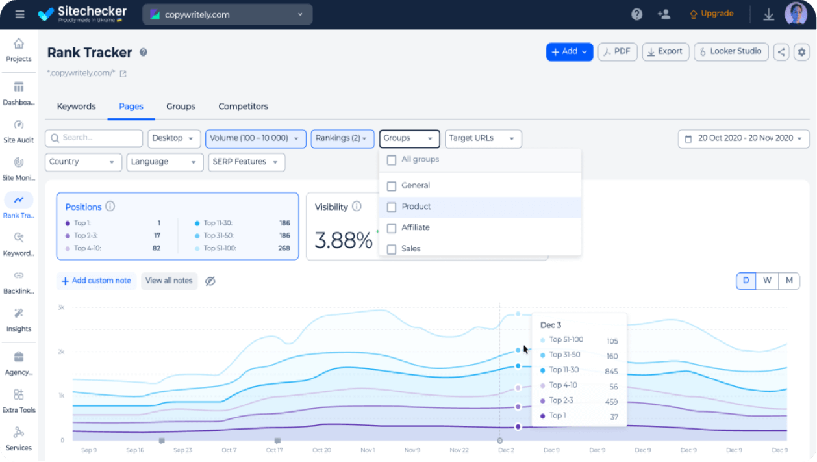
Task: Open Insights in the sidebar
Action: tap(19, 320)
